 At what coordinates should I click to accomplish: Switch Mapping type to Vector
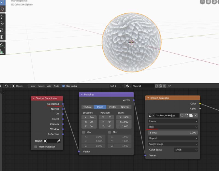point(113,107)
